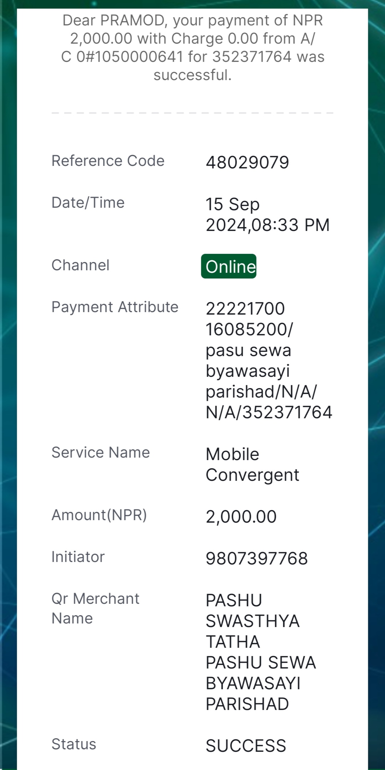385x770 pixels.
Task: Select the PASHU SWASTHYA merchant name value
Action: pyautogui.click(x=260, y=652)
